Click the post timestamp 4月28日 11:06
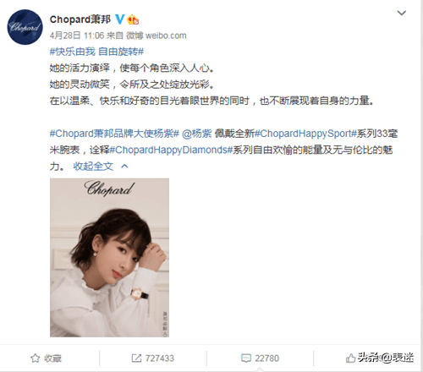This screenshot has width=423, height=372. (77, 36)
